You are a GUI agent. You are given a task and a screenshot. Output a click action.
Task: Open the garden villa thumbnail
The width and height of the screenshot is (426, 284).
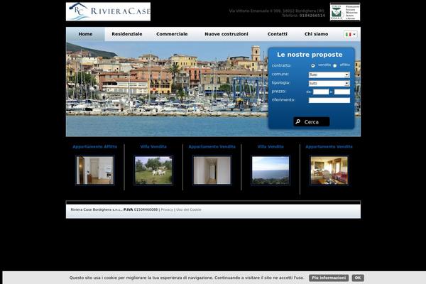[x=153, y=170]
